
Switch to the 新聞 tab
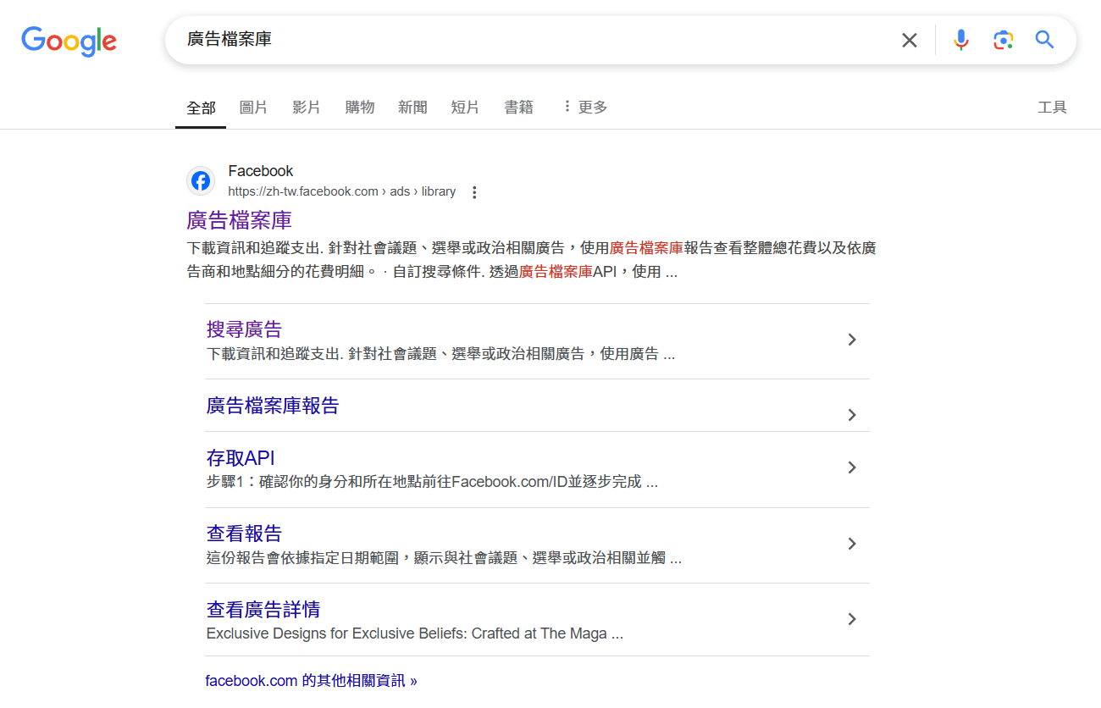[x=412, y=107]
